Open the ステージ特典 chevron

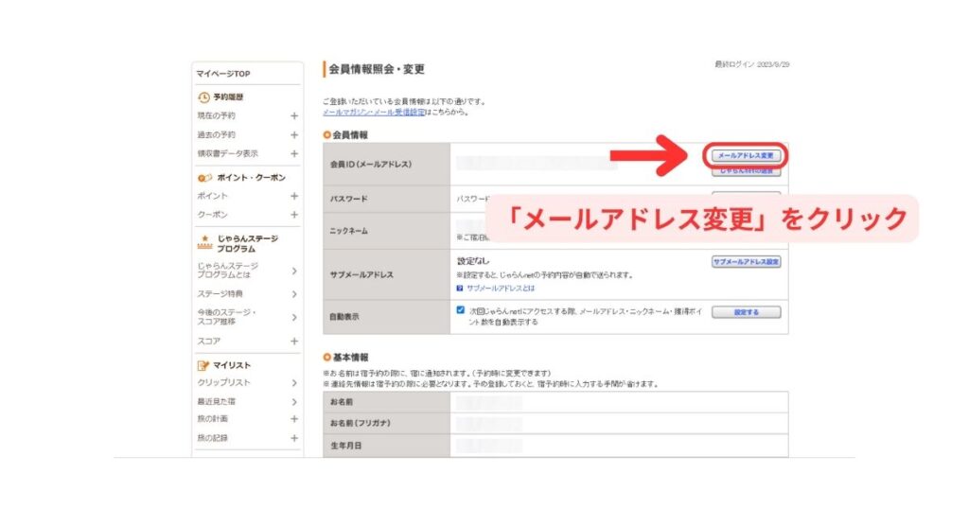pos(294,294)
